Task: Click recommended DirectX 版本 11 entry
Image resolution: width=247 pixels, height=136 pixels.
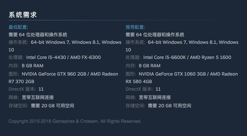Action: click(143, 89)
